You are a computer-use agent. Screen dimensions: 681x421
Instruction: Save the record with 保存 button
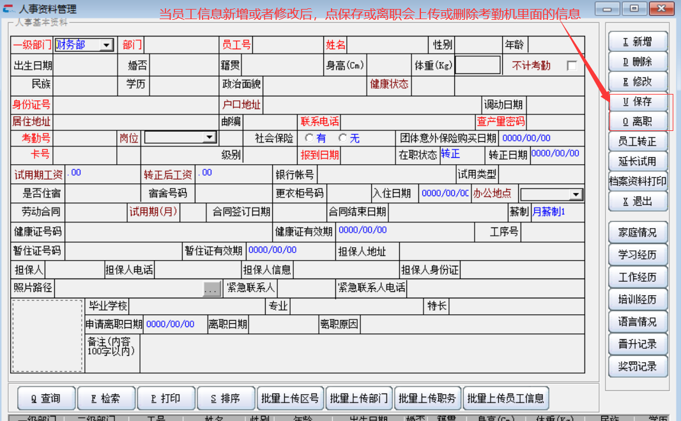tap(638, 102)
